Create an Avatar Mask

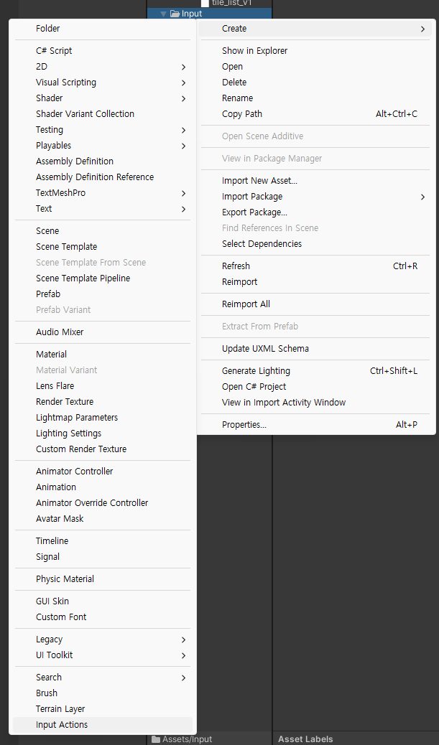[103, 518]
